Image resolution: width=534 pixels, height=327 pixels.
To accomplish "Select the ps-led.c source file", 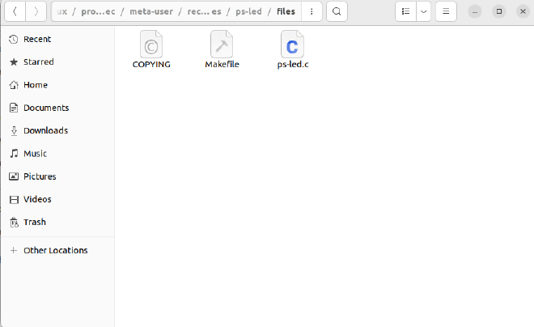I will [292, 45].
